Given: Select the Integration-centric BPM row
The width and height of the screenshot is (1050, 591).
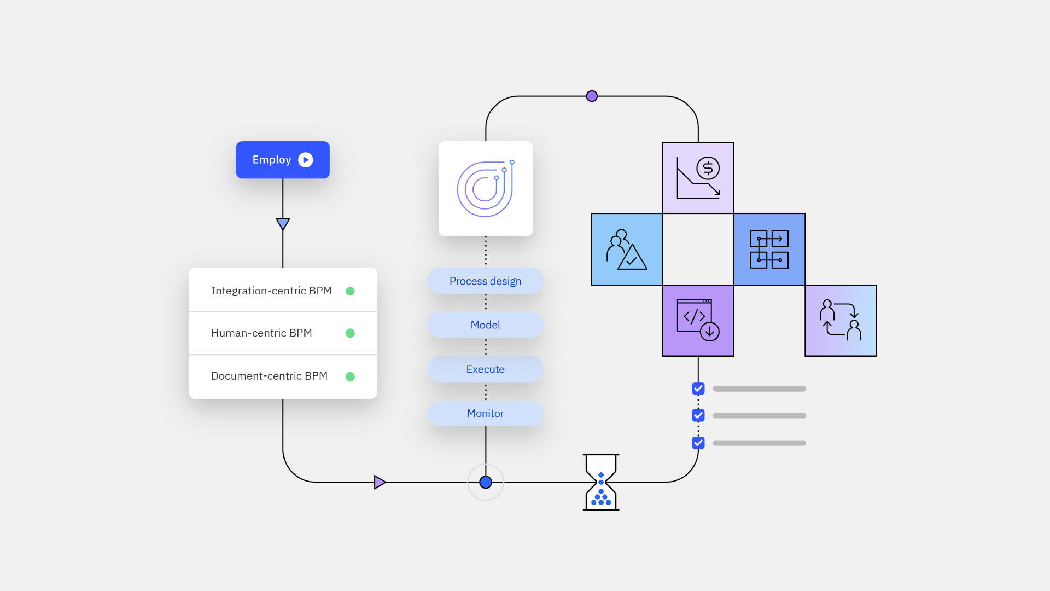Looking at the screenshot, I should point(282,291).
